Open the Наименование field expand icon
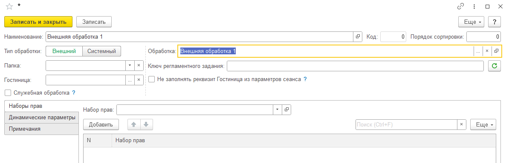This screenshot has width=509, height=163. [358, 37]
